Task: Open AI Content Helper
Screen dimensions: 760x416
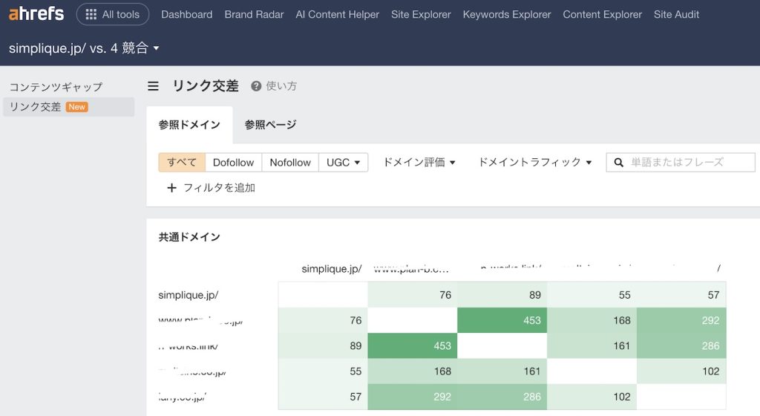Action: [x=338, y=15]
